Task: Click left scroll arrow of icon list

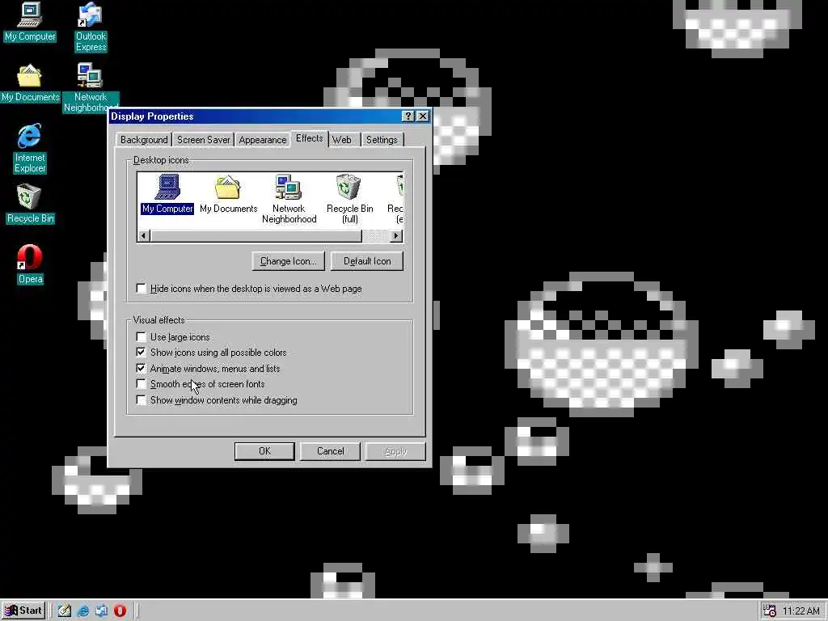Action: coord(144,235)
